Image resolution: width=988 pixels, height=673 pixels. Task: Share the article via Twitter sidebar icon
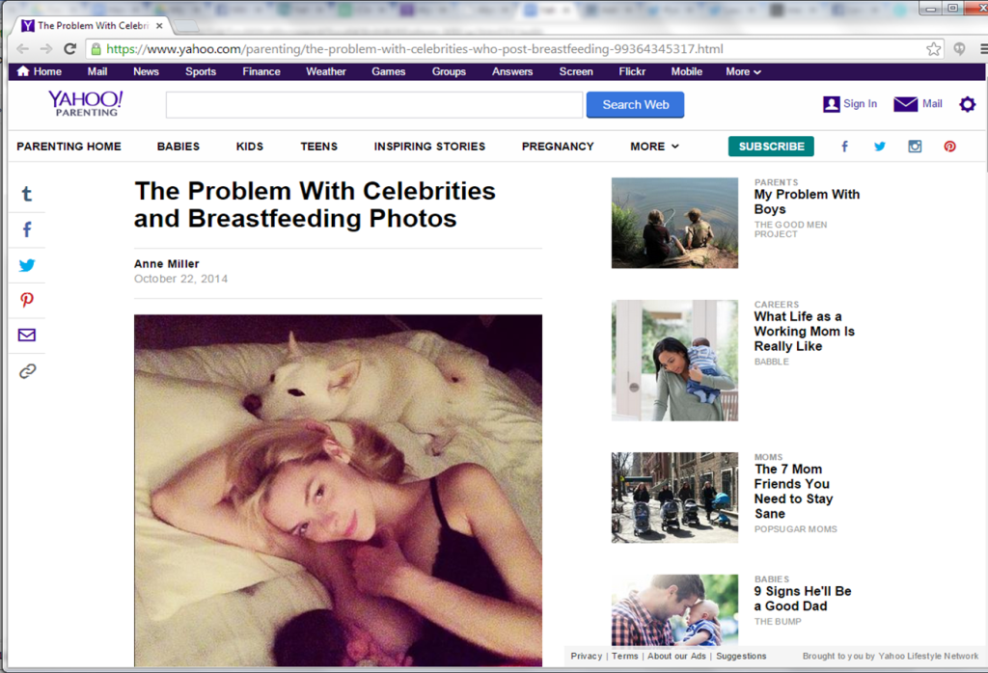(x=26, y=264)
